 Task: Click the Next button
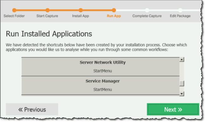(173, 109)
